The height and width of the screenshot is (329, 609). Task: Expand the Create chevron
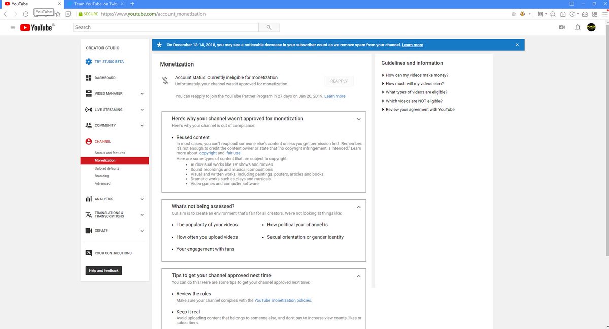142,231
